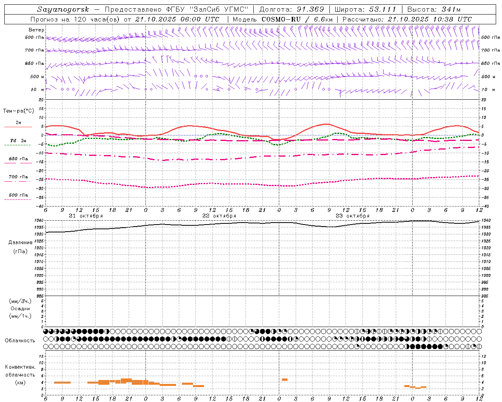
Task: Click the 'Давление' pressure panel label
Action: click(x=20, y=243)
